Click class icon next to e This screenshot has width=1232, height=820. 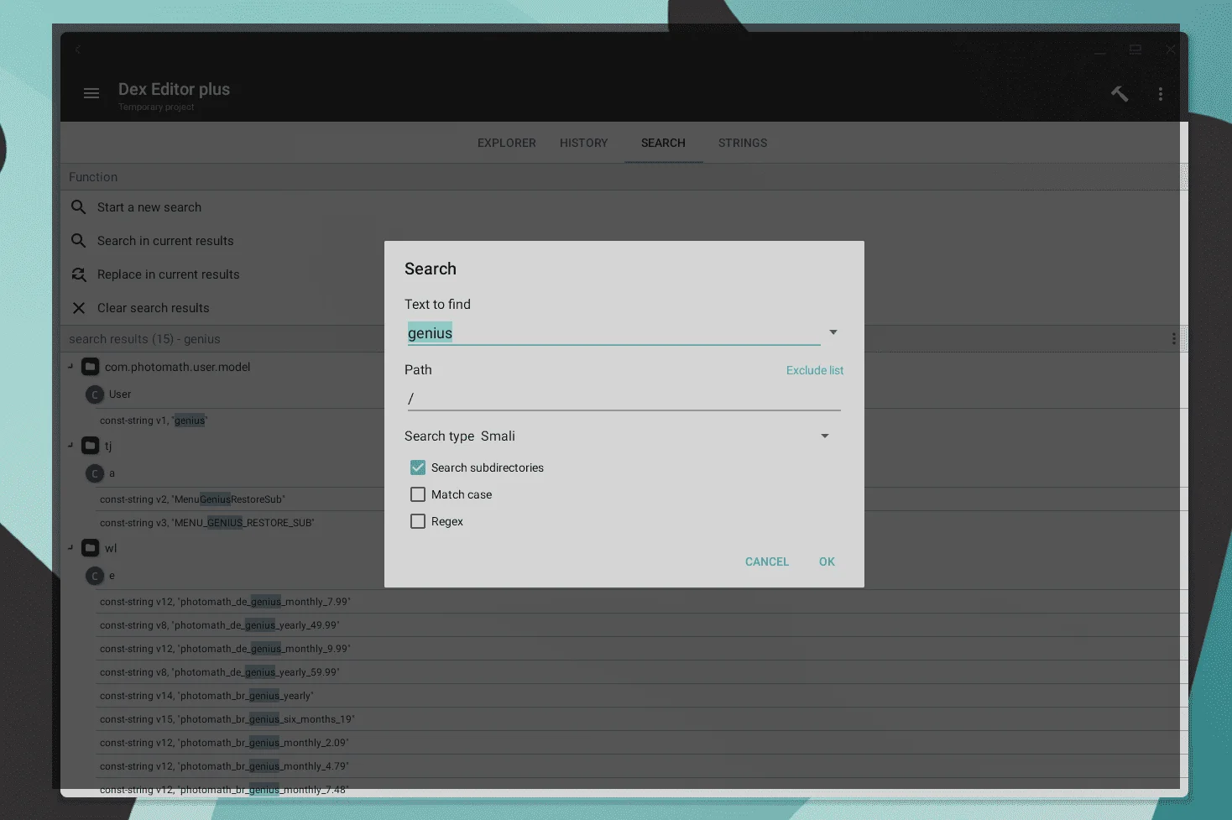click(x=95, y=576)
